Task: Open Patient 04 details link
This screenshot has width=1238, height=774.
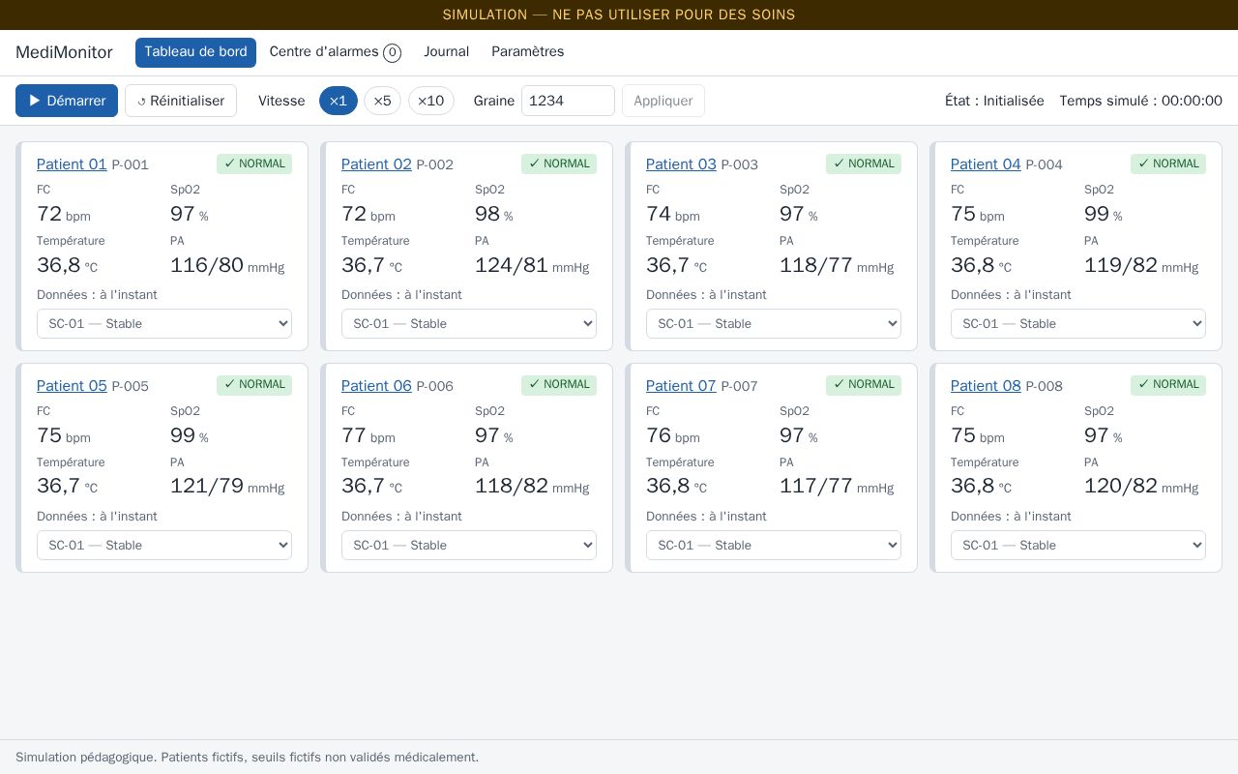Action: pyautogui.click(x=986, y=164)
